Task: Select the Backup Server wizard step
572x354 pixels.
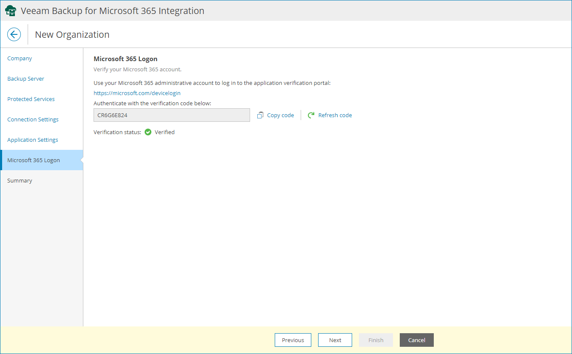Action: 26,79
